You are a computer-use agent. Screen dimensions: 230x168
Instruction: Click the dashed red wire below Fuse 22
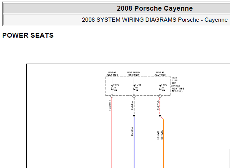[x=160, y=106]
